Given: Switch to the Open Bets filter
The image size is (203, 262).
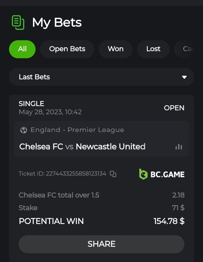Looking at the screenshot, I should coord(67,49).
